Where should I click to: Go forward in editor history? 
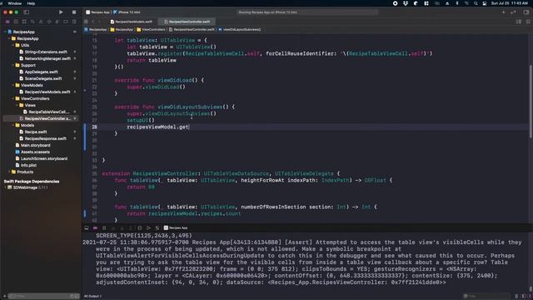point(100,22)
